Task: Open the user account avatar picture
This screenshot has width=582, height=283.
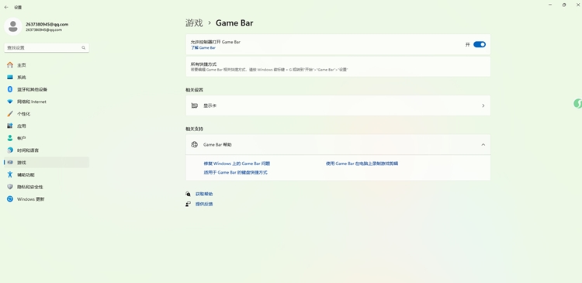Action: coord(13,26)
